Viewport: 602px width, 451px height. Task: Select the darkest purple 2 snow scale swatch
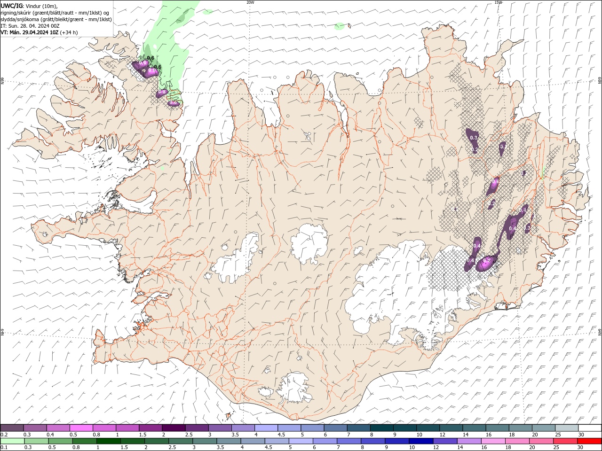(173, 428)
